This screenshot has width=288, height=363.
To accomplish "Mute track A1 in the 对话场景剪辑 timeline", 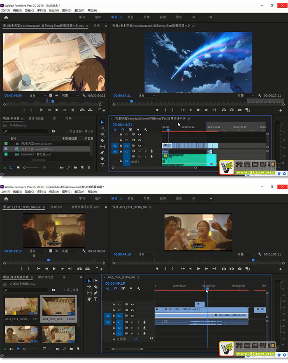I will point(132,322).
